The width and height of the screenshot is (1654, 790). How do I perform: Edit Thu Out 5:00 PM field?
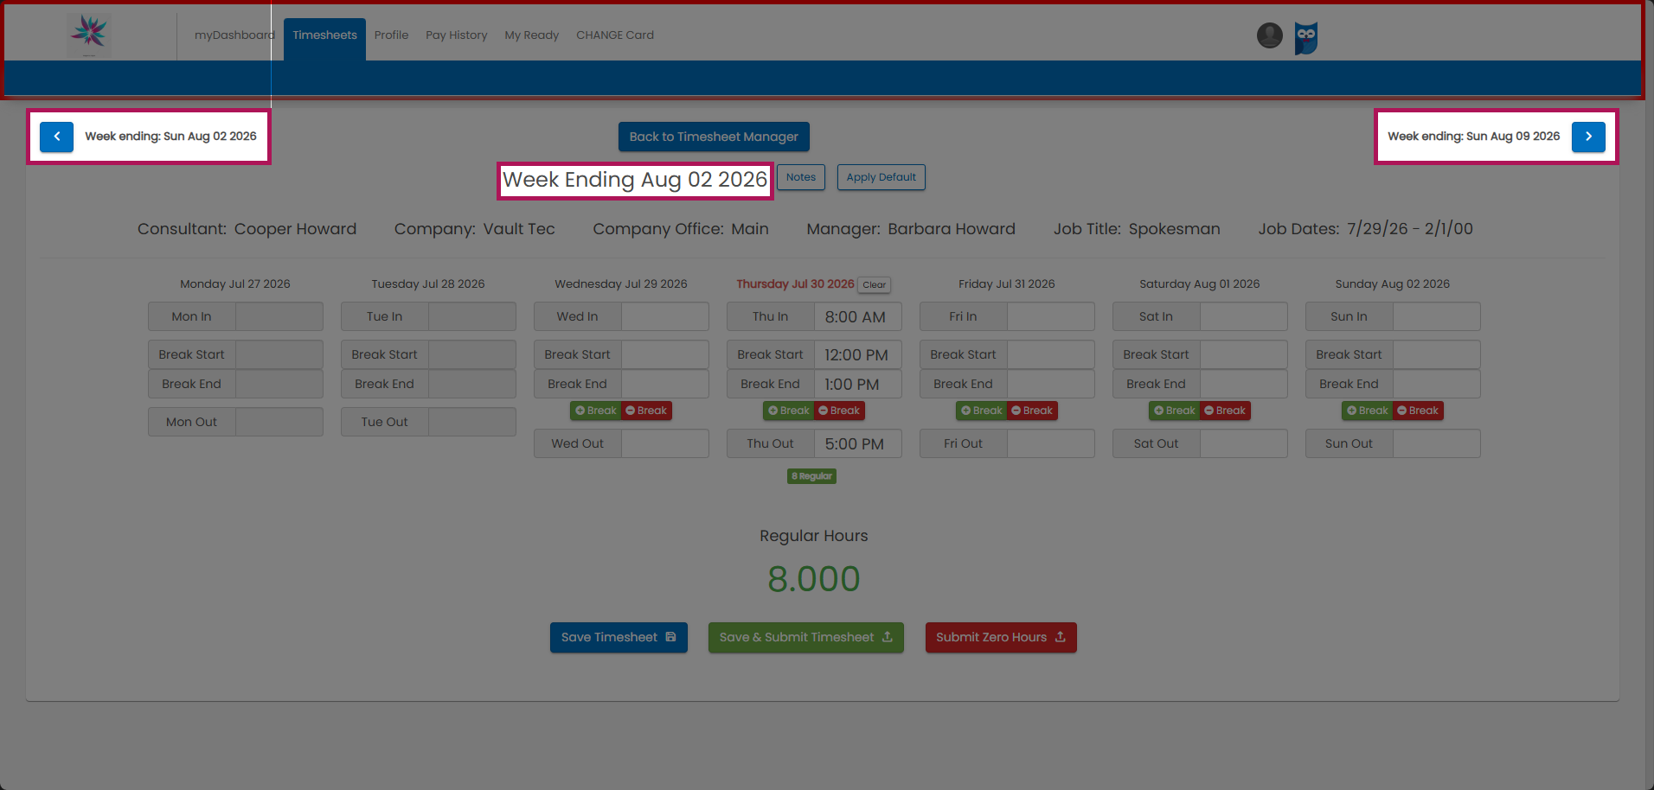pyautogui.click(x=858, y=443)
